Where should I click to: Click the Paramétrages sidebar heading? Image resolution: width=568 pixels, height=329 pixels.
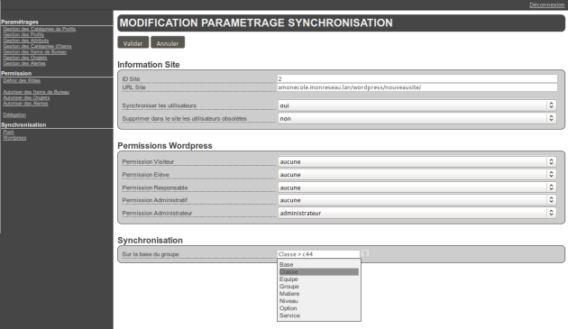click(20, 22)
